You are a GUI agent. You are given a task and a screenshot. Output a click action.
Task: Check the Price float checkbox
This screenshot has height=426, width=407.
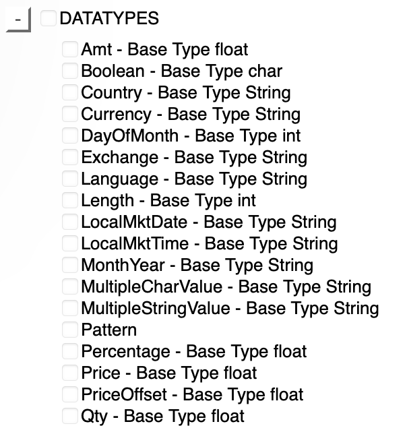coord(70,373)
